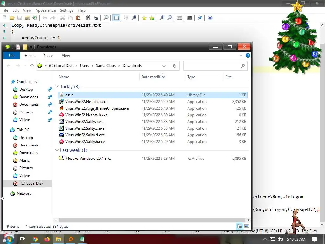Open Replace with the b-a icon

point(96,18)
